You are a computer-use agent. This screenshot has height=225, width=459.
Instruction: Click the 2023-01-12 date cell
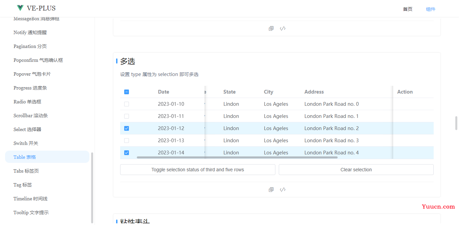(x=171, y=128)
